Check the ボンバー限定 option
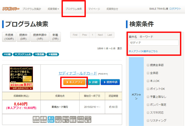 148,105
